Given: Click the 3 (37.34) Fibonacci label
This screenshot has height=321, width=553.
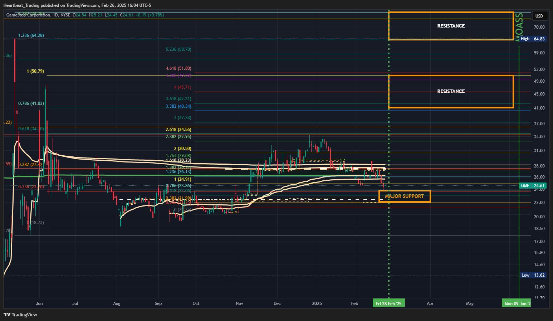Looking at the screenshot, I should [183, 118].
